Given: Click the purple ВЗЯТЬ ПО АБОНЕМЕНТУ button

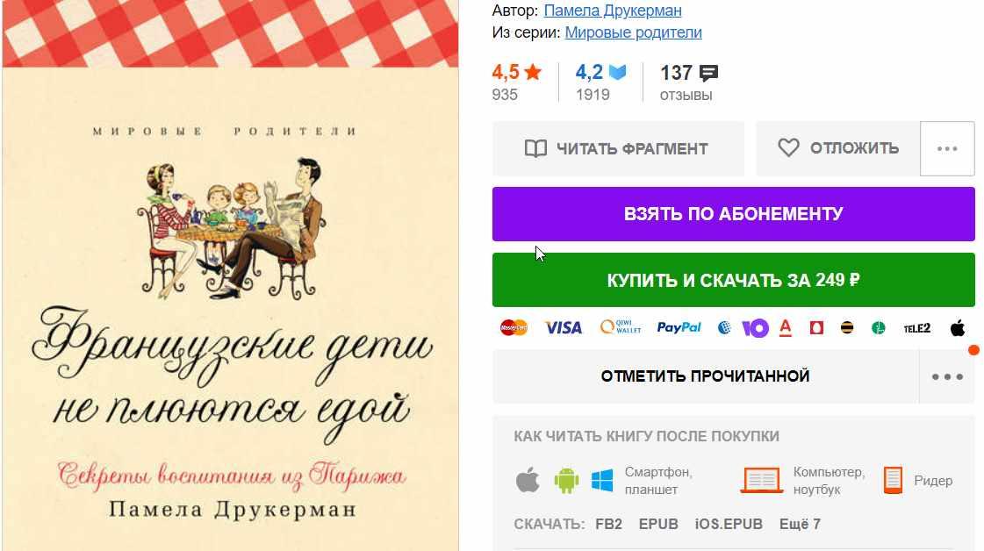Looking at the screenshot, I should tap(734, 214).
